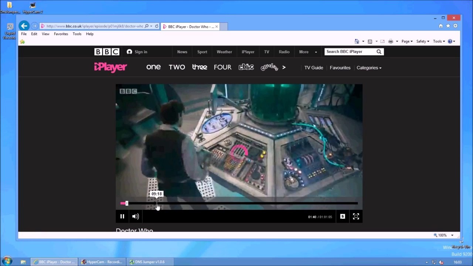Click the command bar Home icon
This screenshot has width=473, height=266.
pos(357,41)
